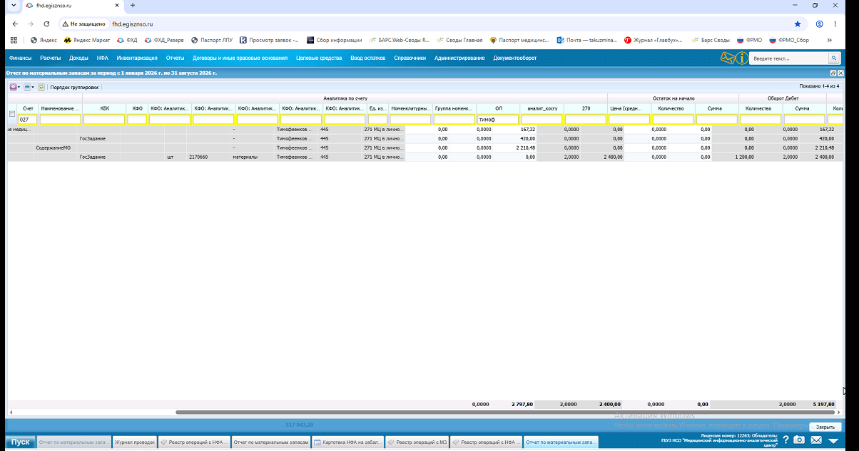The height and width of the screenshot is (451, 859).
Task: Click the camera screenshot icon in the bottom bar
Action: [799, 440]
